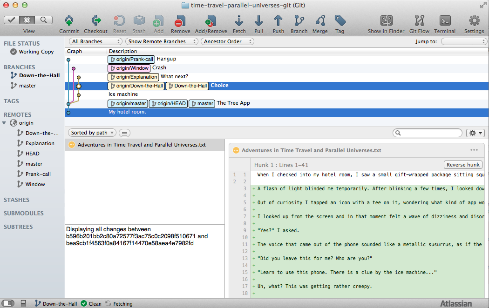This screenshot has height=308, width=489.
Task: Click the origin/Window branch label
Action: point(129,68)
